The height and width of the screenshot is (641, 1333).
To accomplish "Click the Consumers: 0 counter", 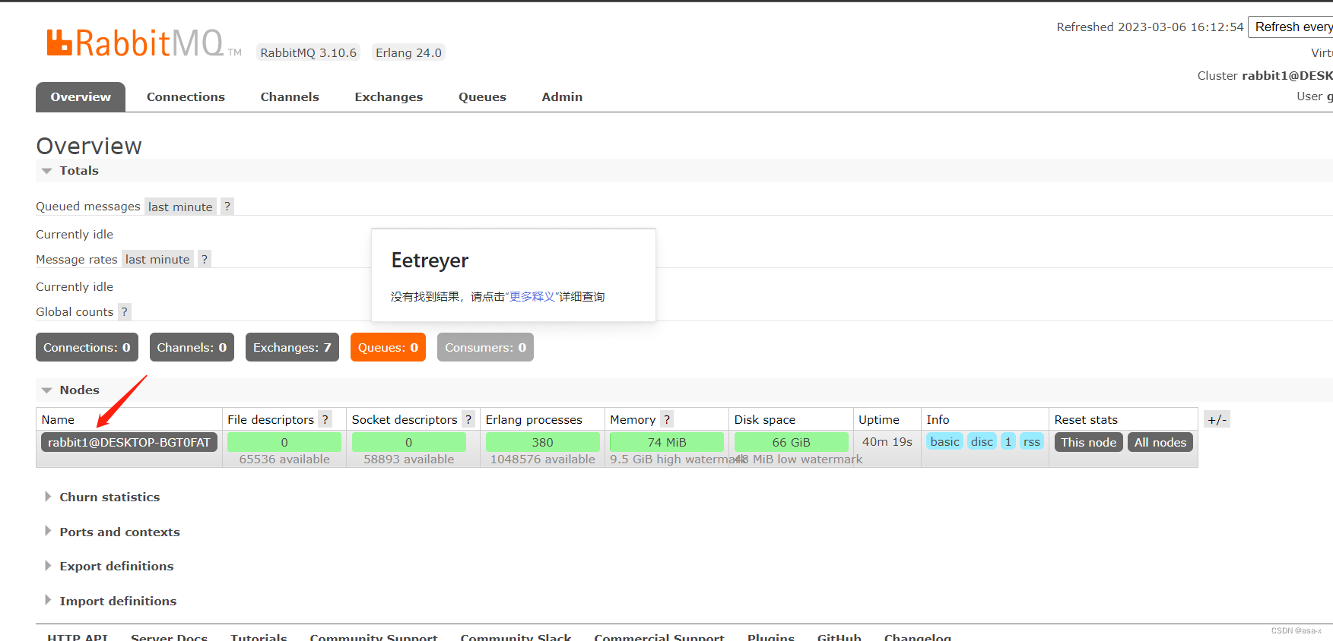I will [485, 347].
